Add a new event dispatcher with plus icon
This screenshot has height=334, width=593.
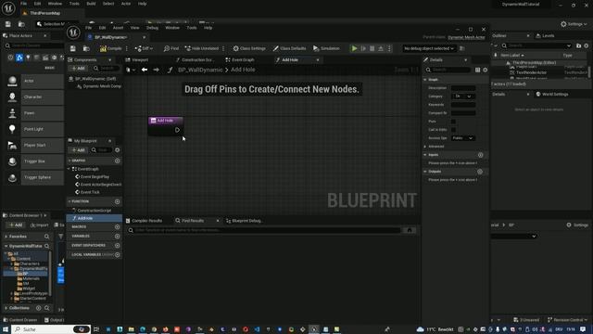(118, 245)
